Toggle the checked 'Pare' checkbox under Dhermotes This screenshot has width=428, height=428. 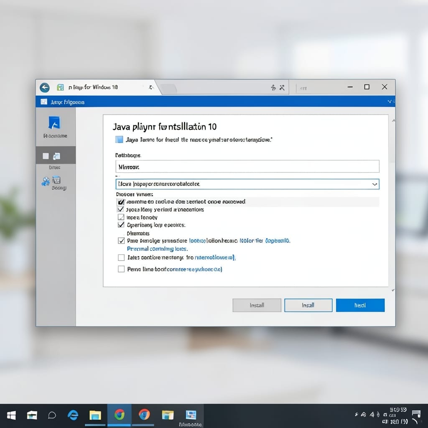coord(121,241)
